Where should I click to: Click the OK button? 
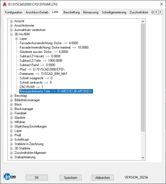(x=37, y=177)
